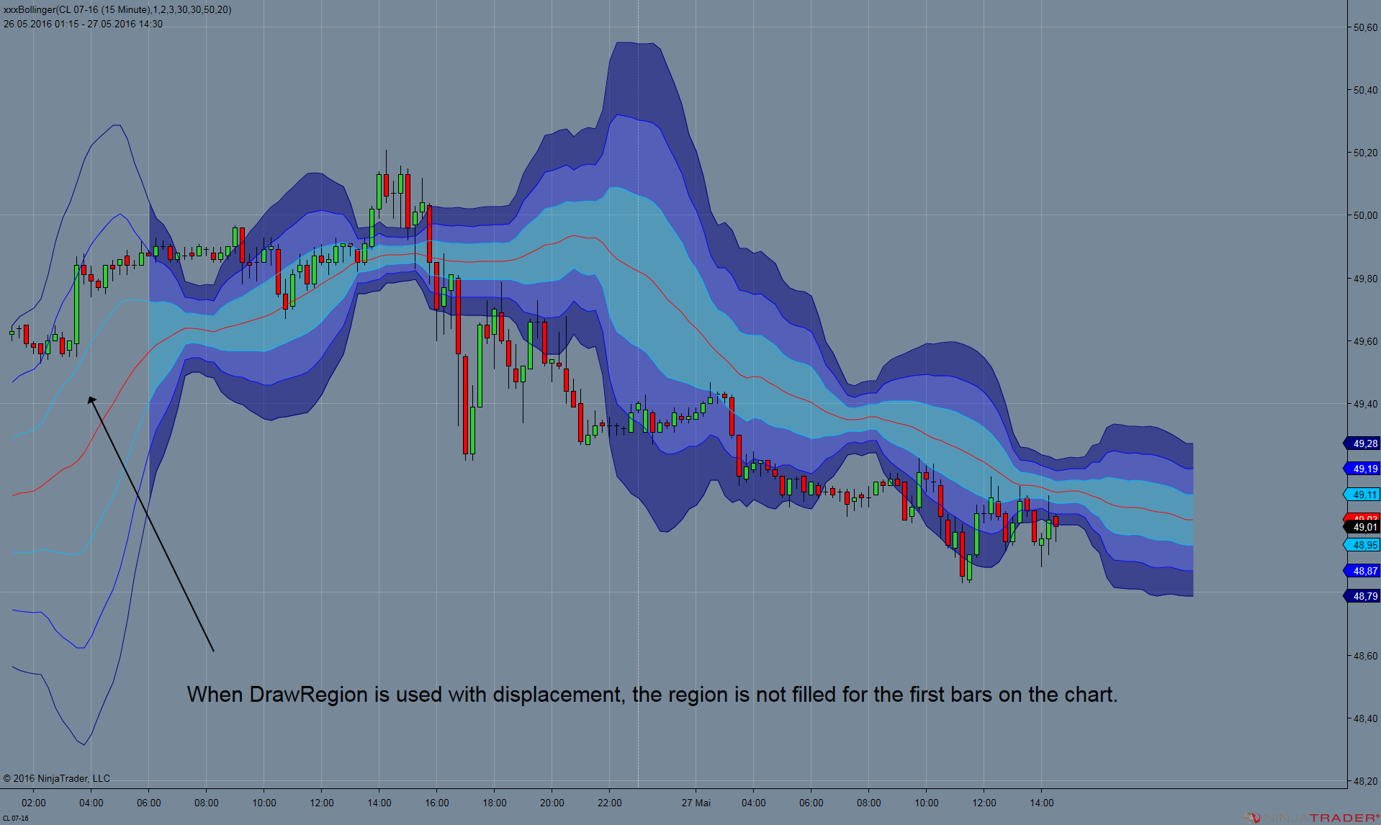The image size is (1381, 825).
Task: Click the 48,20 price axis label
Action: click(x=1365, y=781)
